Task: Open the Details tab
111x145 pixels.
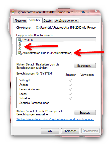Action: coord(48,21)
